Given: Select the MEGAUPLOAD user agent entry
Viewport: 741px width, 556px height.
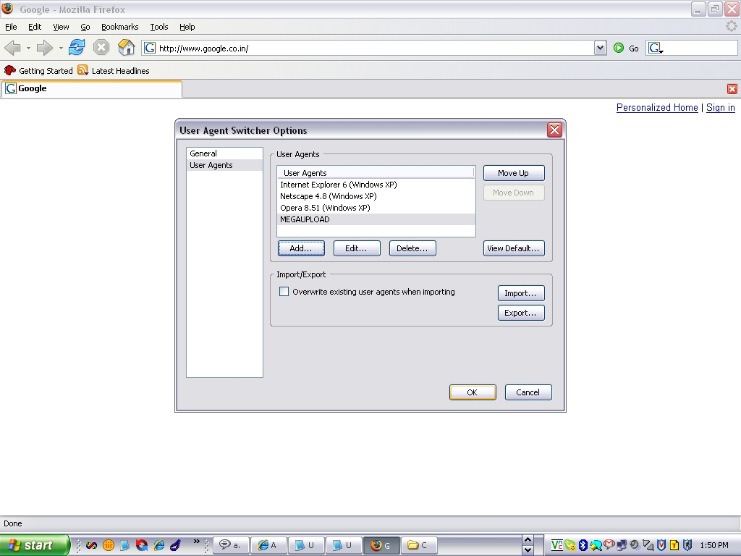Looking at the screenshot, I should point(376,219).
